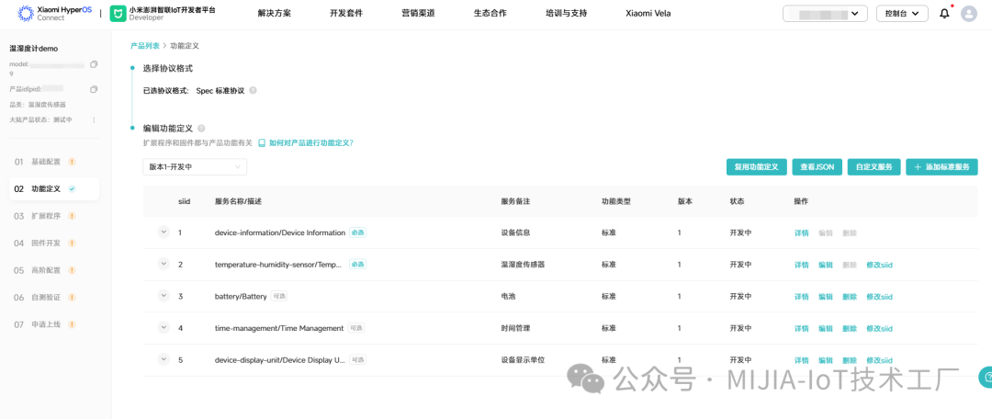Click 产品列表 breadcrumb link
Screen dimensions: 992x419
pyautogui.click(x=145, y=46)
